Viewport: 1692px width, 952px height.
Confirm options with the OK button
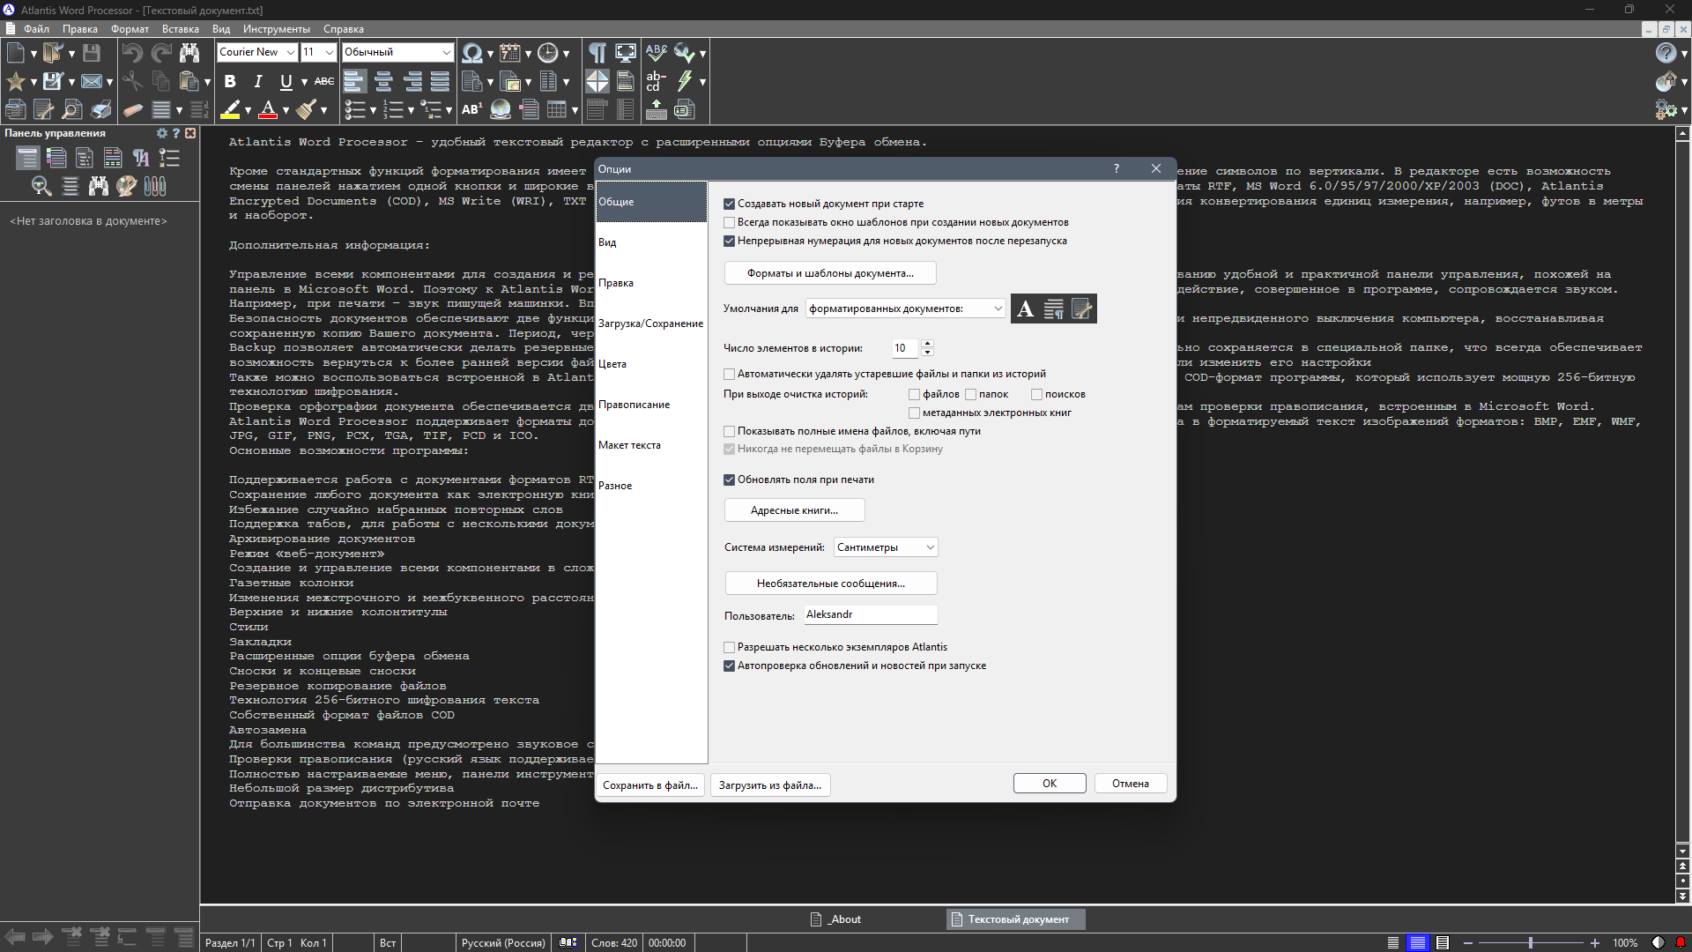tap(1050, 784)
